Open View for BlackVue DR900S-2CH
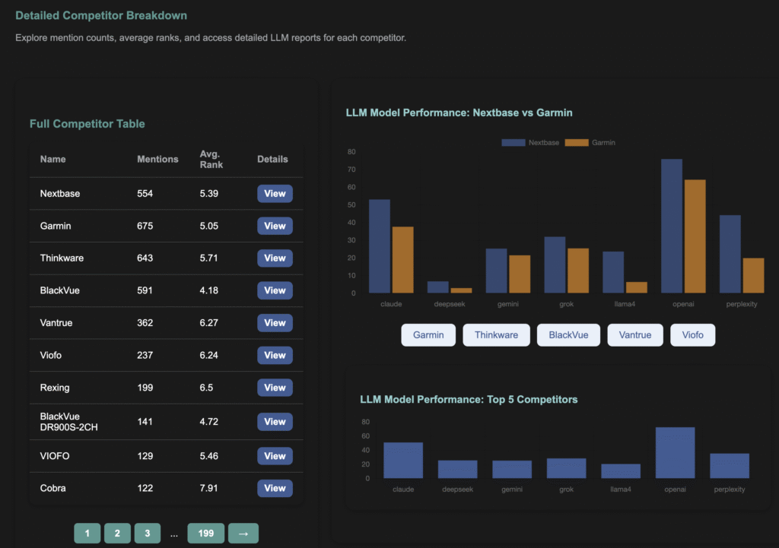 click(x=275, y=421)
